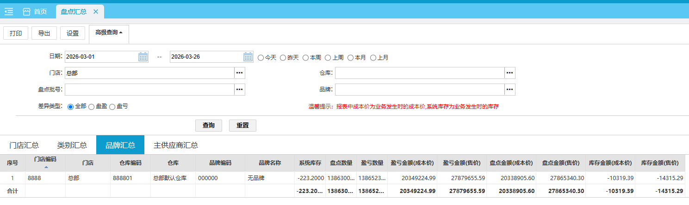The image size is (689, 205).
Task: Open the end date calendar picker
Action: pyautogui.click(x=248, y=57)
